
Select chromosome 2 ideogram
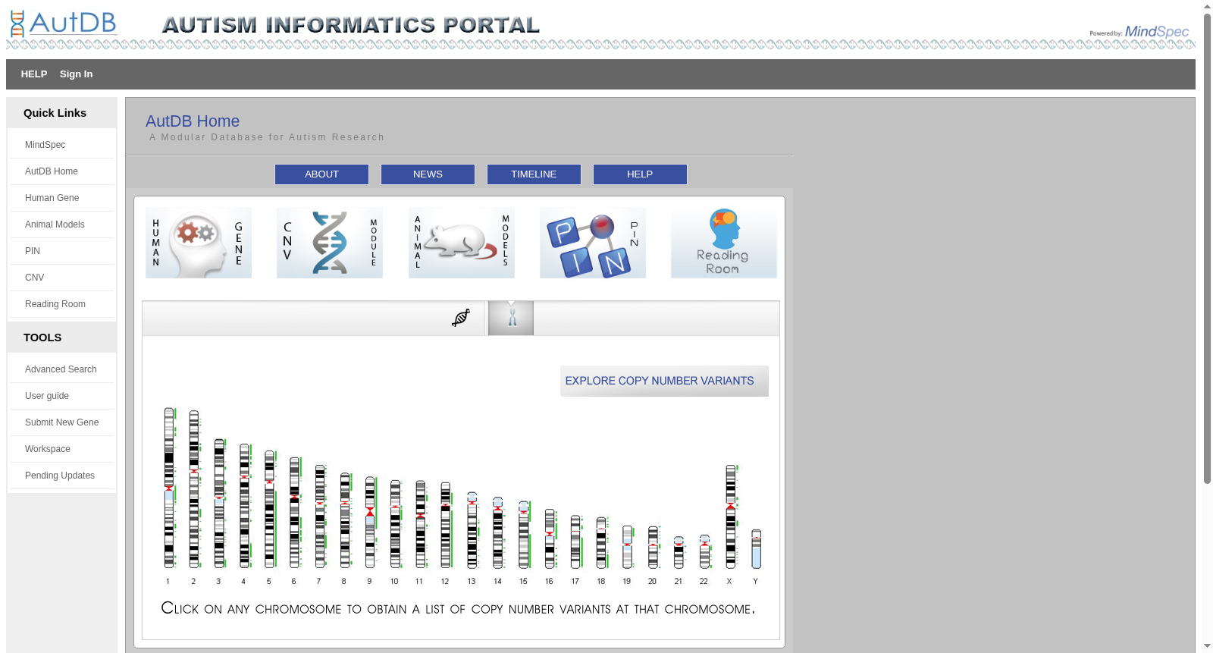click(x=194, y=489)
